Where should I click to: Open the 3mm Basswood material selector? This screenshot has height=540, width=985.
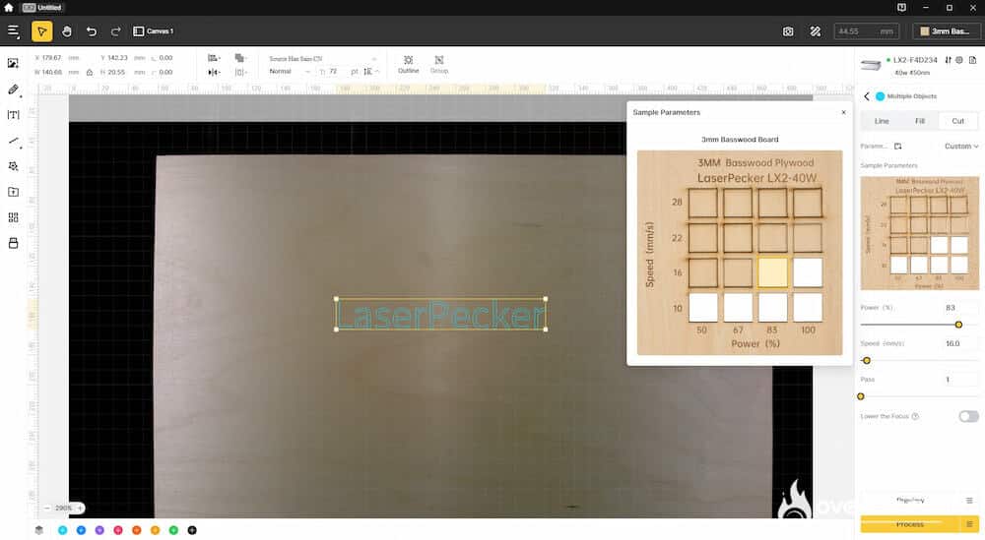point(945,31)
